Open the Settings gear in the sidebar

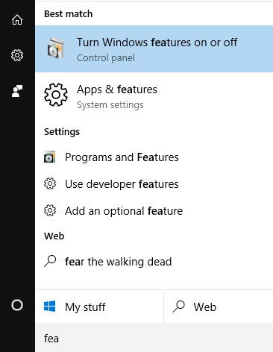(x=17, y=55)
